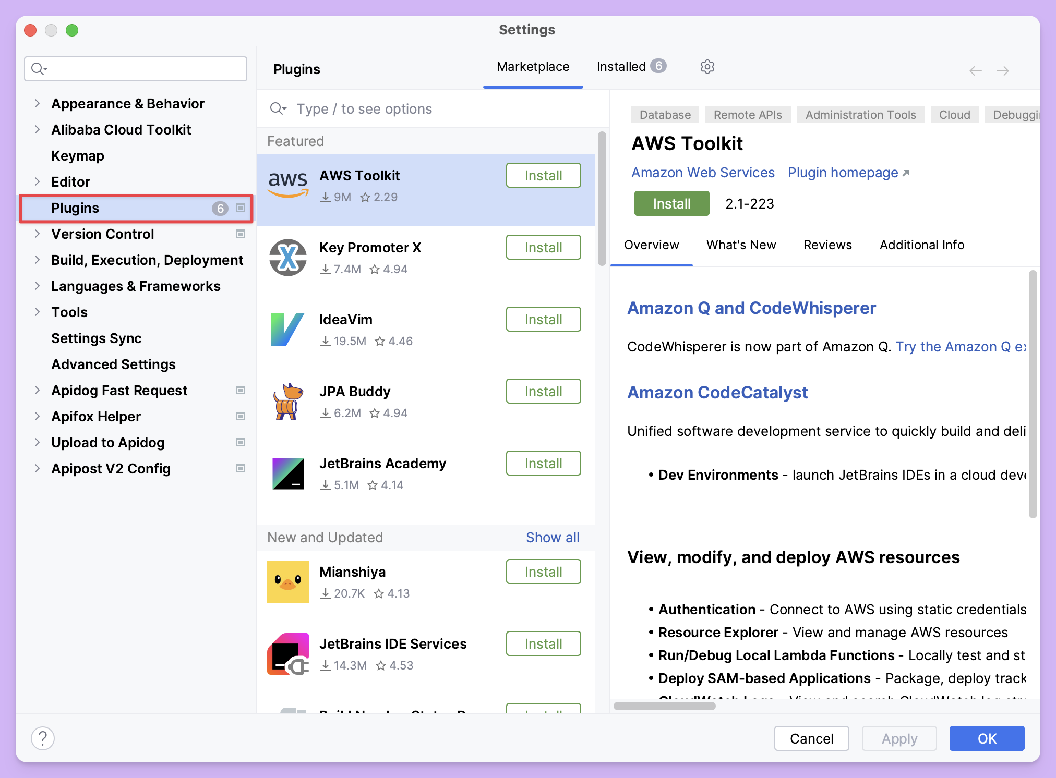The width and height of the screenshot is (1056, 778).
Task: Click the plugin marketplace search field
Action: tap(391, 108)
